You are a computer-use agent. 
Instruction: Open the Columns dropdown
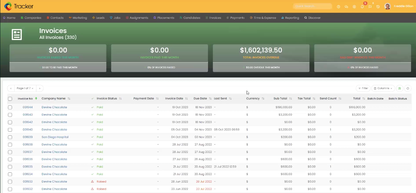pos(383,88)
